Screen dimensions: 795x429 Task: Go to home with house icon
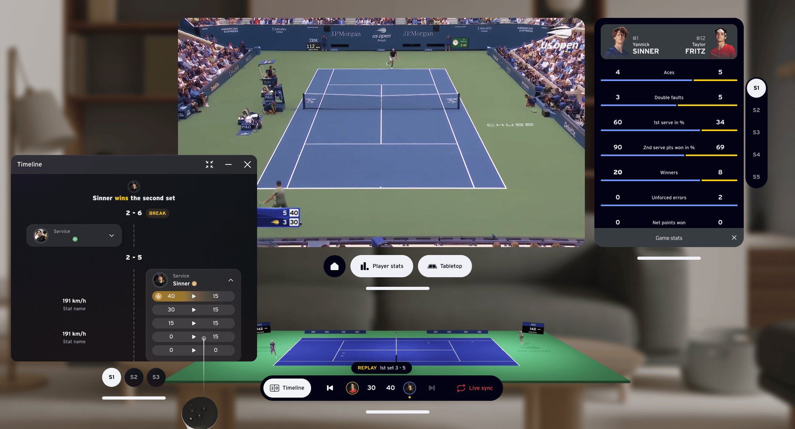tap(335, 266)
